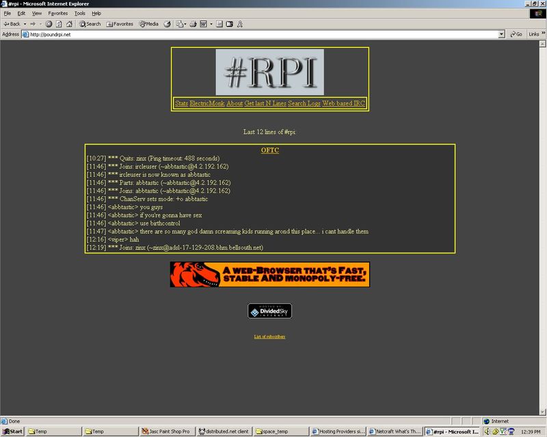Click the scrollbar down arrow
The height and width of the screenshot is (437, 547).
click(542, 412)
